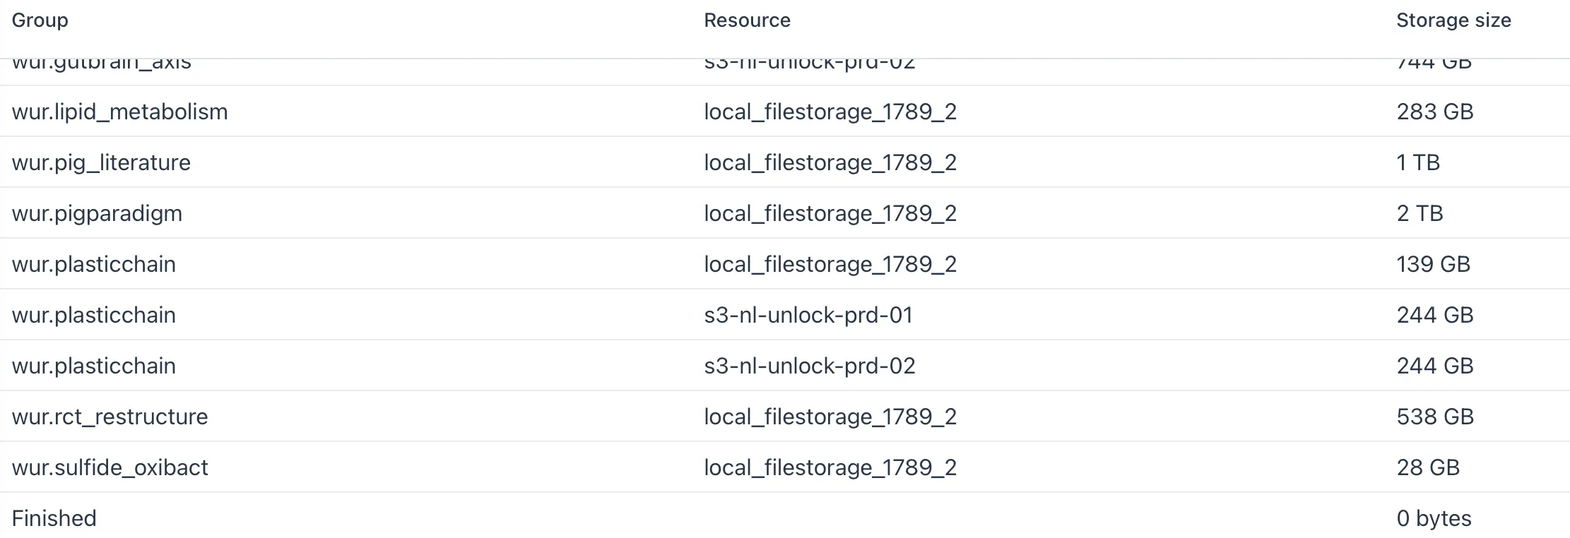The height and width of the screenshot is (538, 1570).
Task: Click the Finished summary row
Action: (785, 518)
